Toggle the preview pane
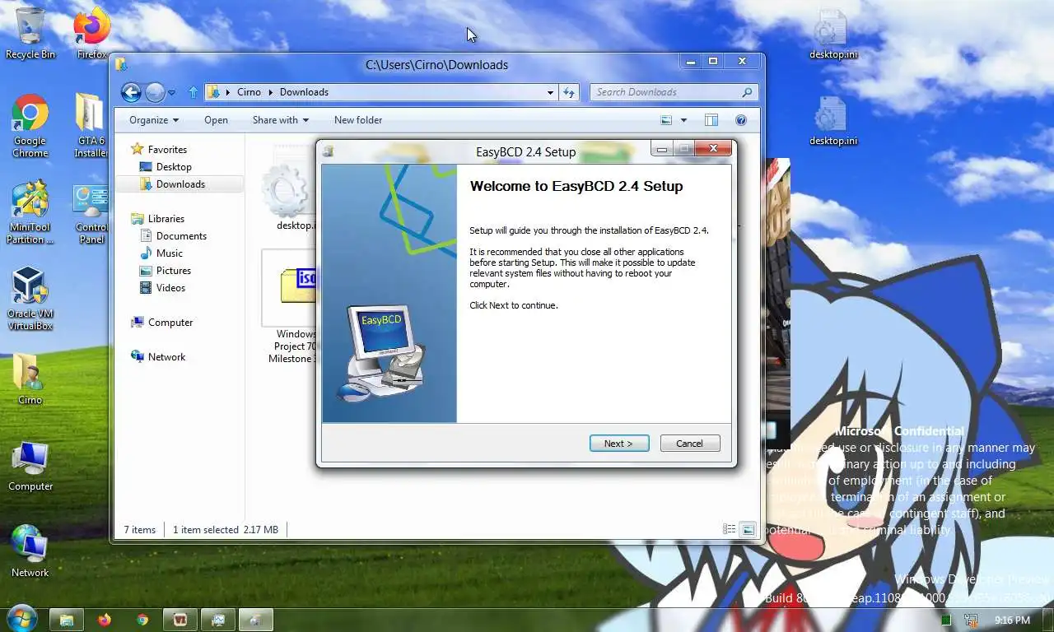This screenshot has height=632, width=1054. click(711, 120)
